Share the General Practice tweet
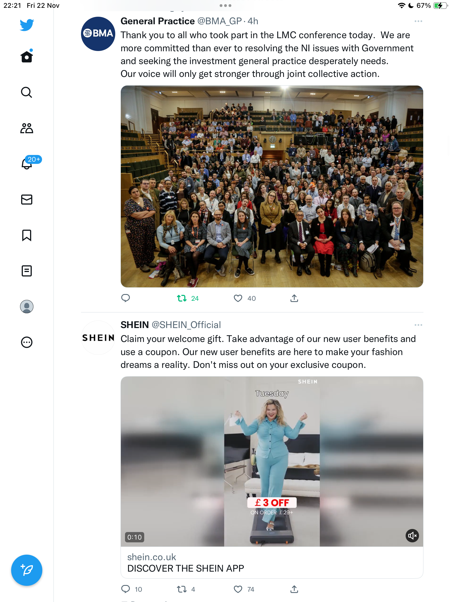This screenshot has height=602, width=451. pyautogui.click(x=294, y=298)
